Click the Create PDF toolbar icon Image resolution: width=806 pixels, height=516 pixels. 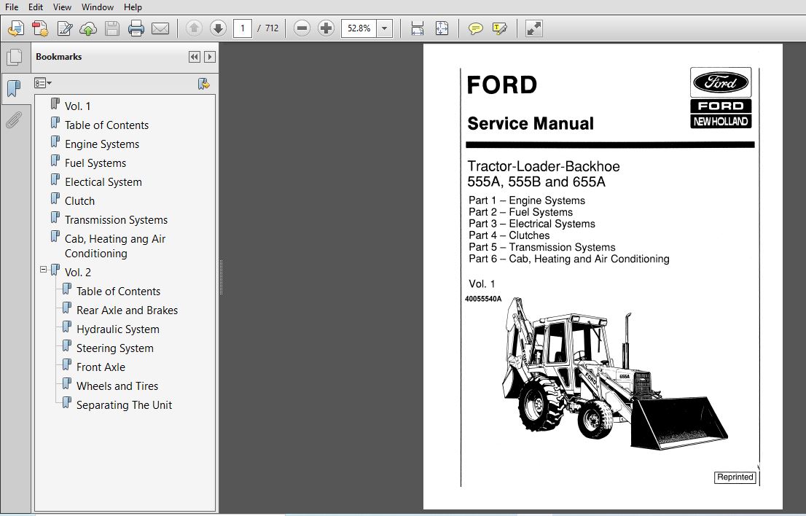click(x=40, y=28)
